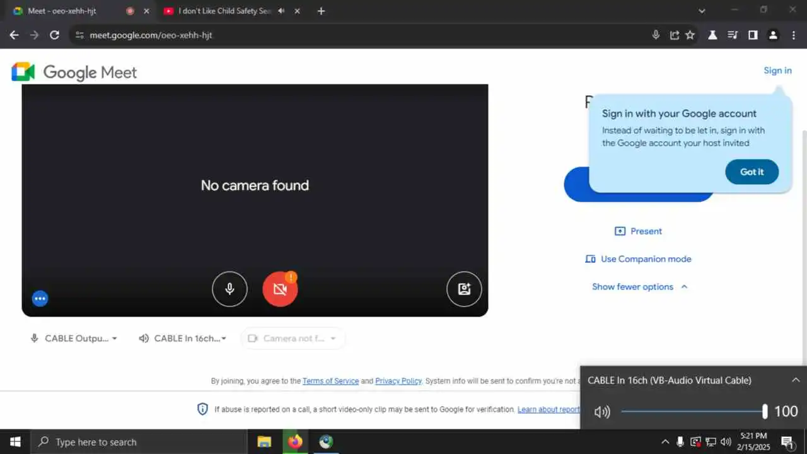Open the media controls icon
Screen dimensions: 807x454
(x=733, y=35)
